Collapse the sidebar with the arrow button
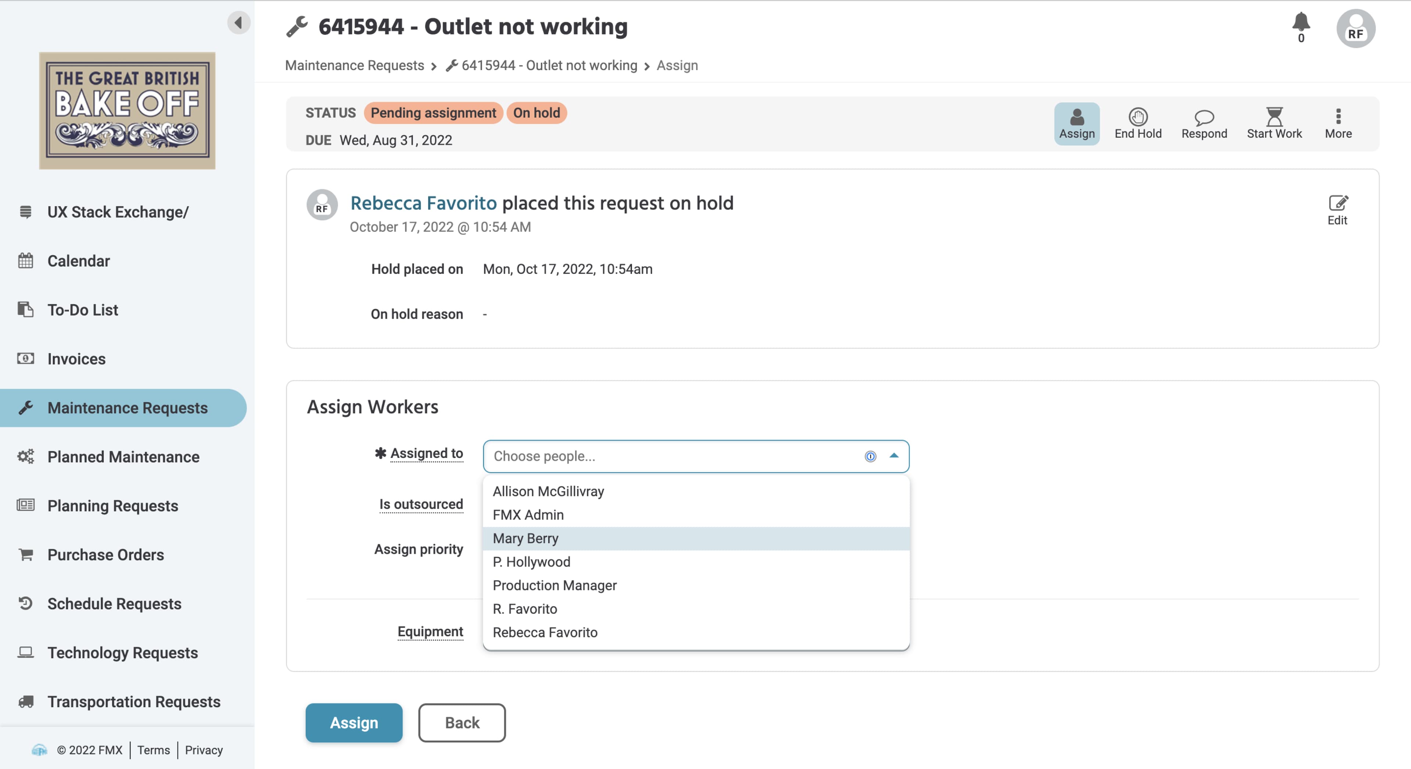The height and width of the screenshot is (769, 1411). [x=238, y=22]
